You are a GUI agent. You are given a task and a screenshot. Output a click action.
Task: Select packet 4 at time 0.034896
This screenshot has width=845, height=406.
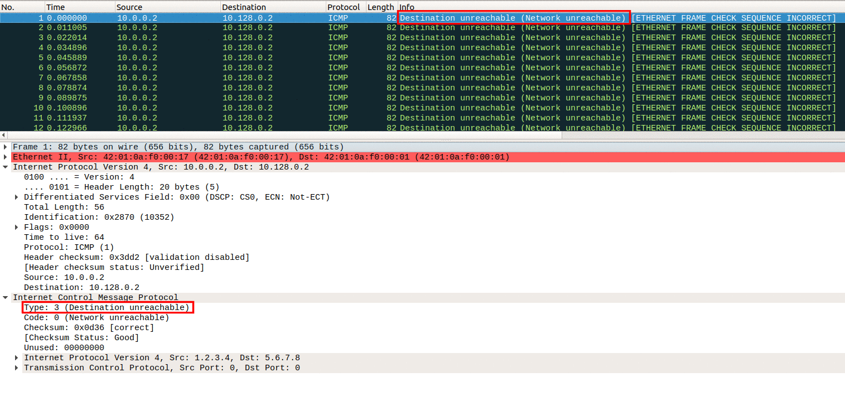point(422,48)
